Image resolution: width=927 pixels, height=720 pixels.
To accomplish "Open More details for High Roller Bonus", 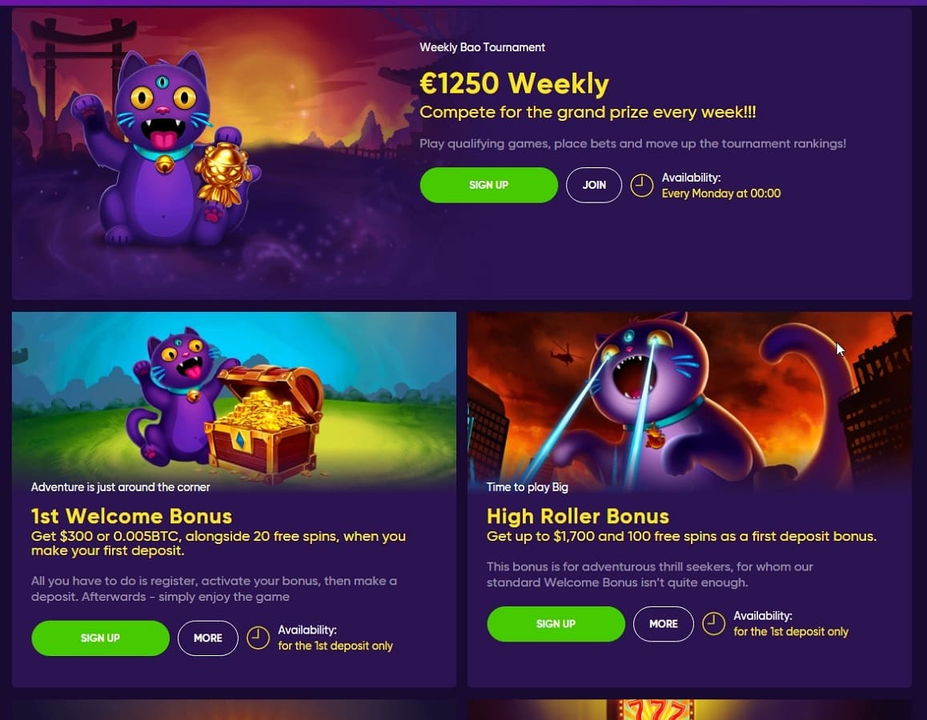I will coord(664,624).
